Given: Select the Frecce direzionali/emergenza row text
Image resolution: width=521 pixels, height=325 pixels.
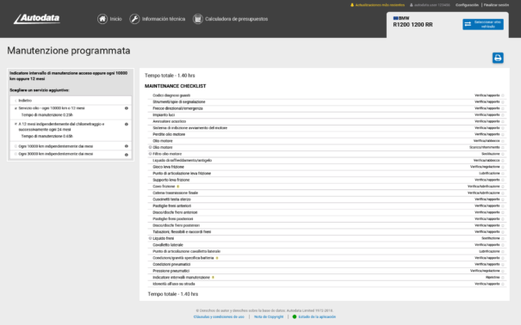Looking at the screenshot, I should (177, 108).
